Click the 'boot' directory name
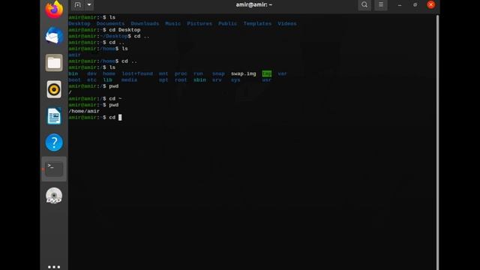This screenshot has height=270, width=480. point(75,80)
